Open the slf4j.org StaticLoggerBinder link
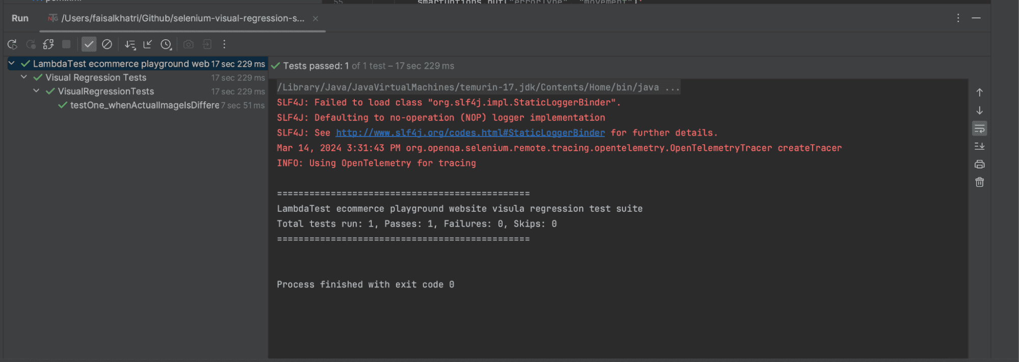This screenshot has width=1019, height=362. (470, 132)
